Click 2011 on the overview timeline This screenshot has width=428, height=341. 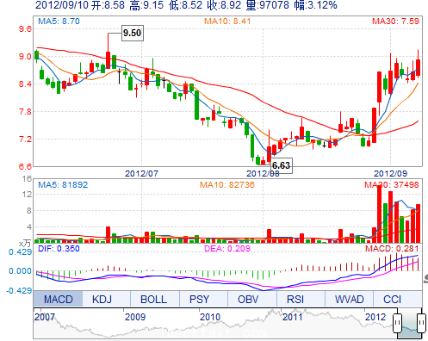pos(293,317)
